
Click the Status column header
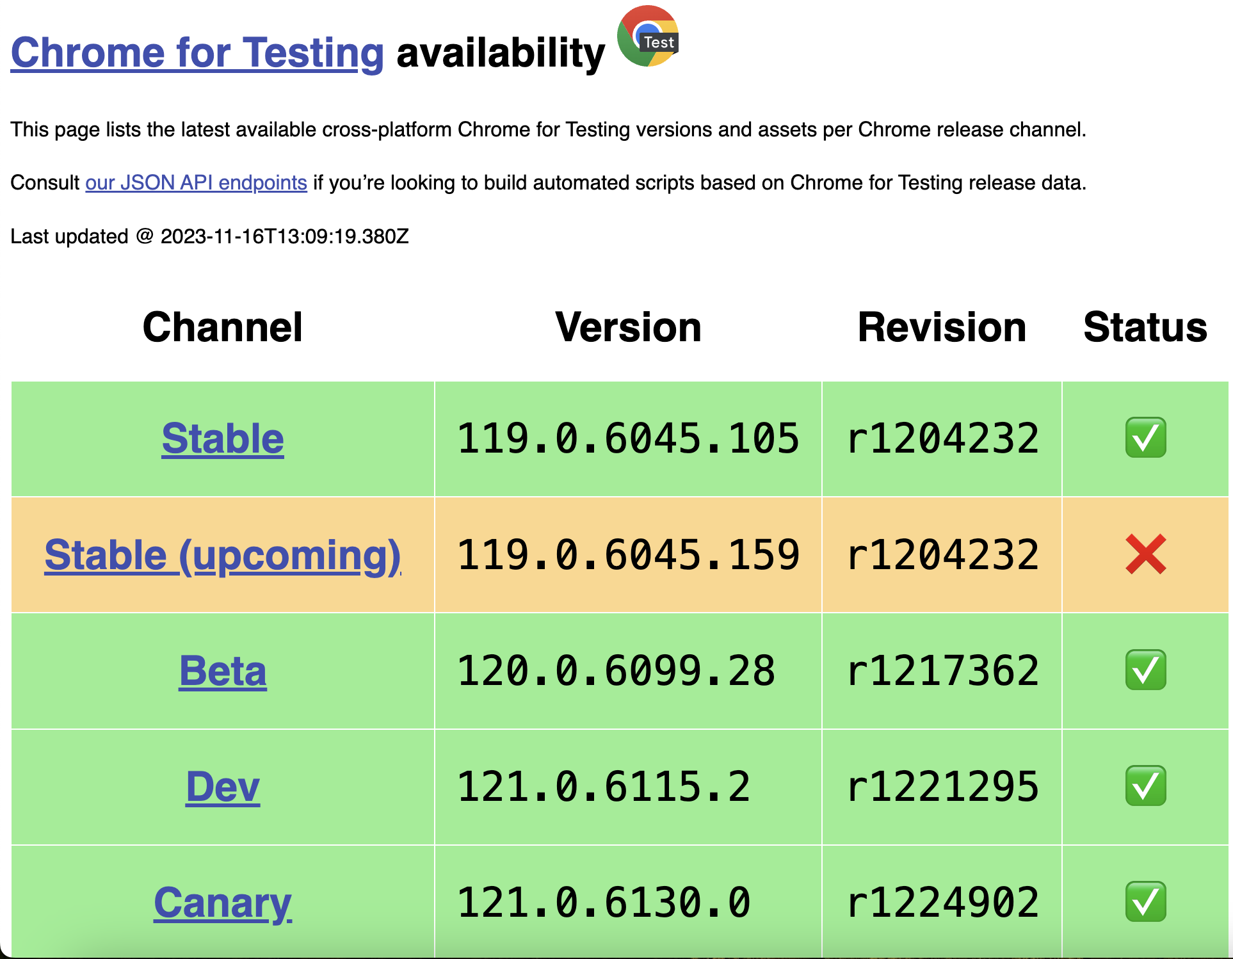coord(1145,327)
